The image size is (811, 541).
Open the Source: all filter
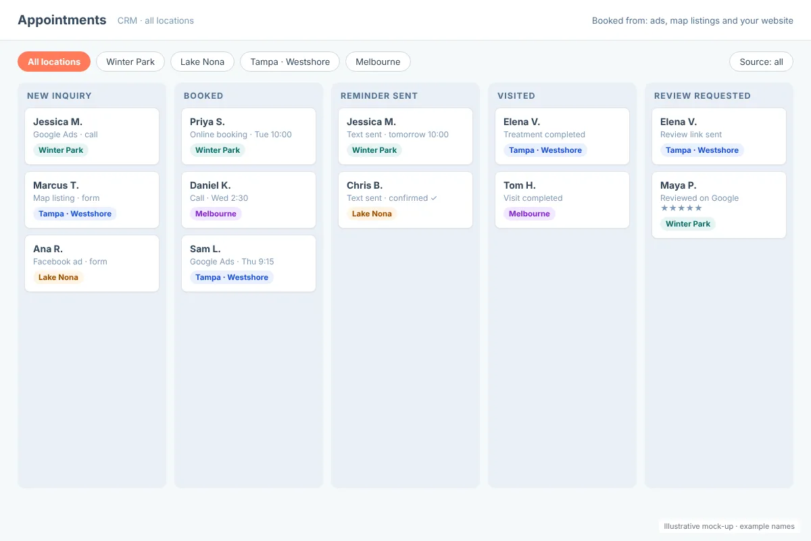point(761,62)
